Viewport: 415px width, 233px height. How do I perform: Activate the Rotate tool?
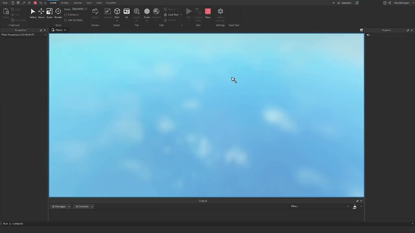point(58,13)
